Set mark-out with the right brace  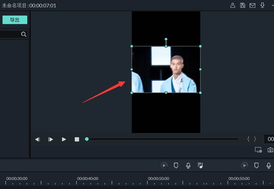(255, 139)
